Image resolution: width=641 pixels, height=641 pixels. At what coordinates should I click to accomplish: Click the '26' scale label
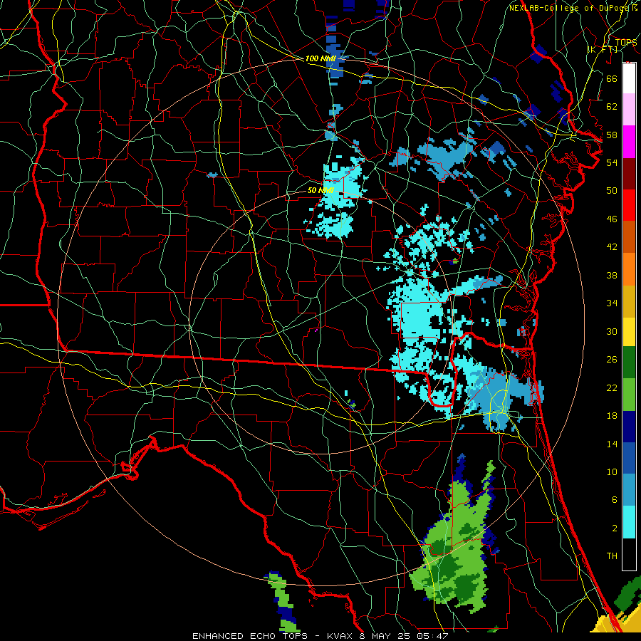612,360
